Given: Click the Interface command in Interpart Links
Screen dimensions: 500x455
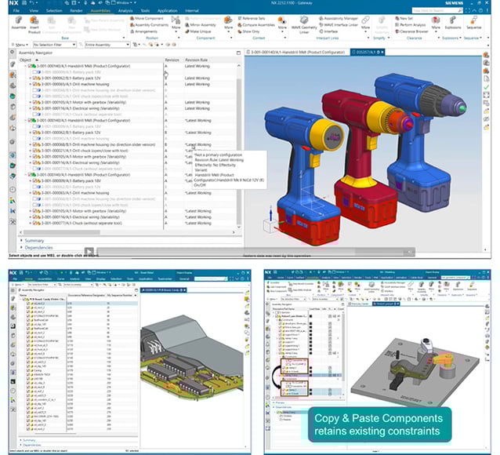Looking at the screenshot, I should 328,31.
